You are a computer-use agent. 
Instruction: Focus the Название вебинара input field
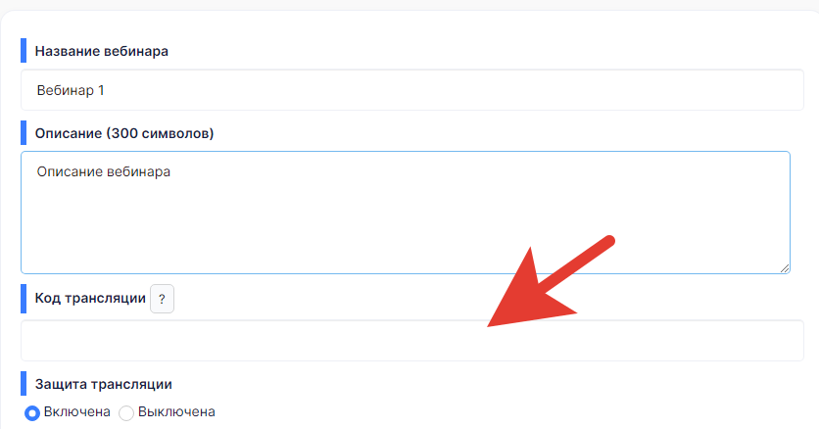click(411, 90)
